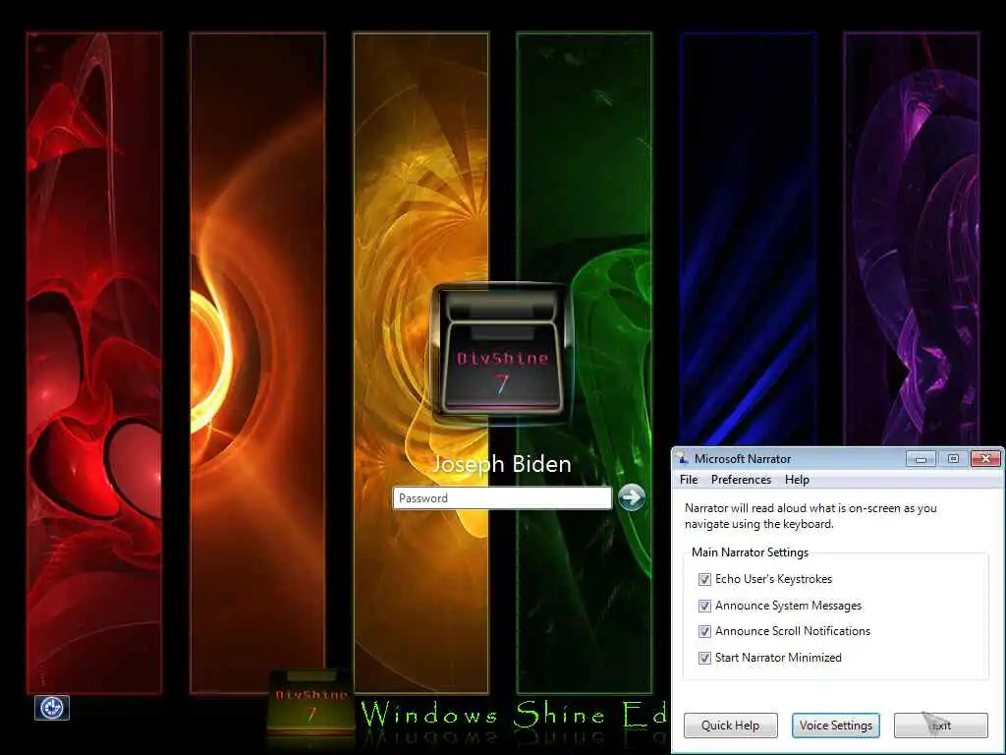Click the Quick Help button
The width and height of the screenshot is (1006, 755).
[730, 726]
